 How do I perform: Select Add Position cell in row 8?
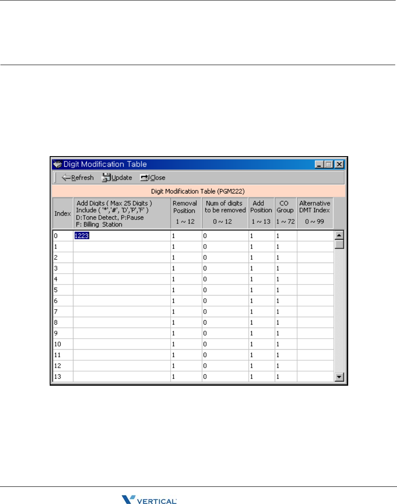(x=262, y=322)
